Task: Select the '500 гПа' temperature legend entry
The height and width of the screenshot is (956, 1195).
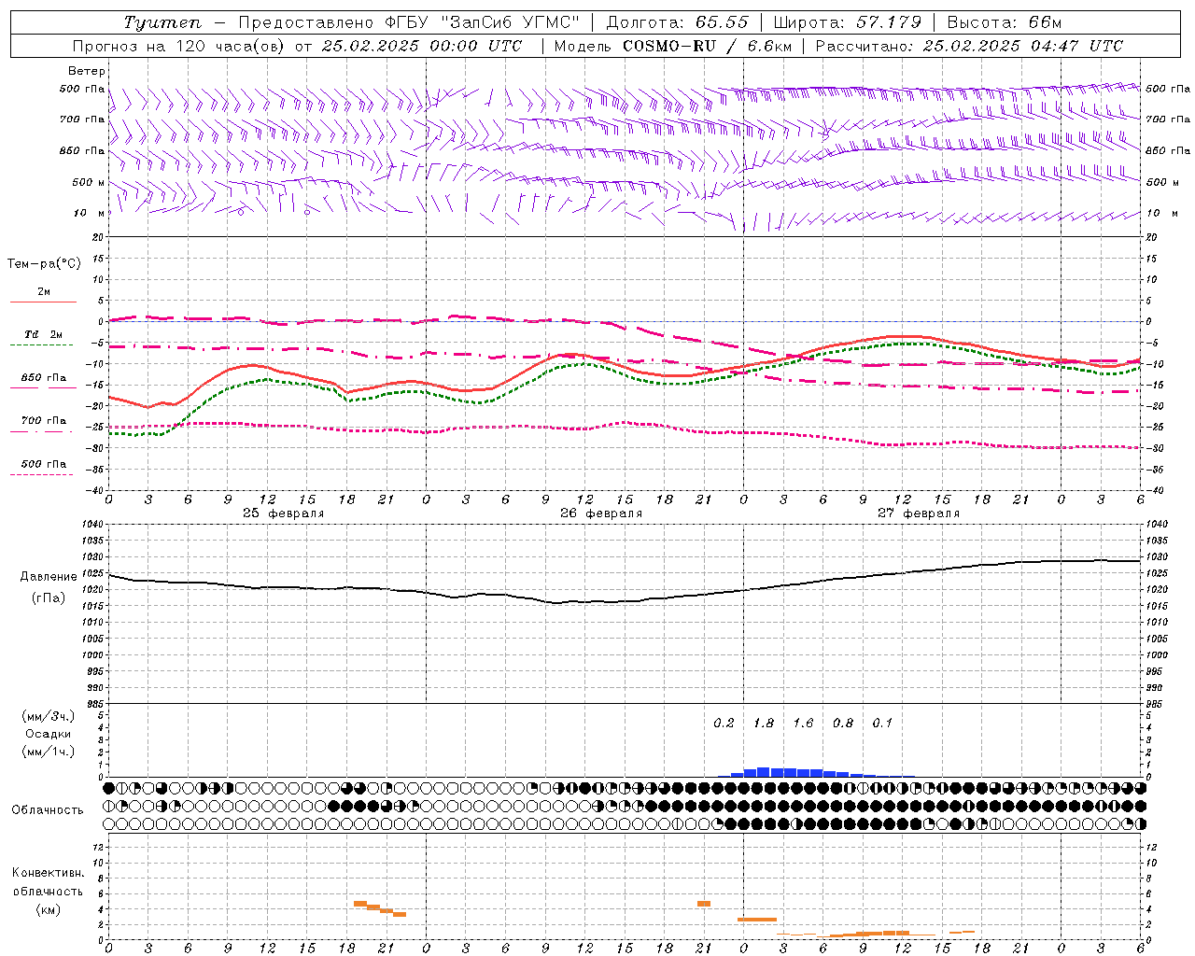Action: tap(43, 464)
